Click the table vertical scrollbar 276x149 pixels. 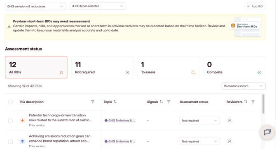pyautogui.click(x=263, y=104)
